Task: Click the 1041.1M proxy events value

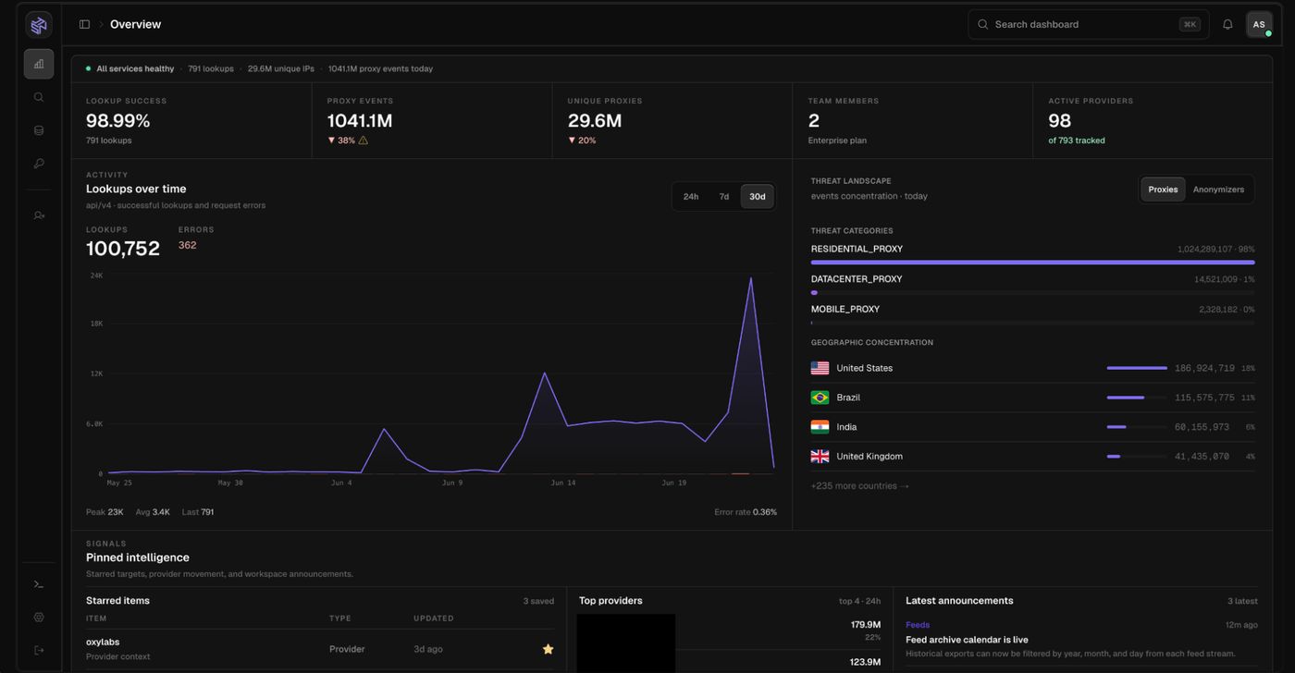Action: [360, 121]
